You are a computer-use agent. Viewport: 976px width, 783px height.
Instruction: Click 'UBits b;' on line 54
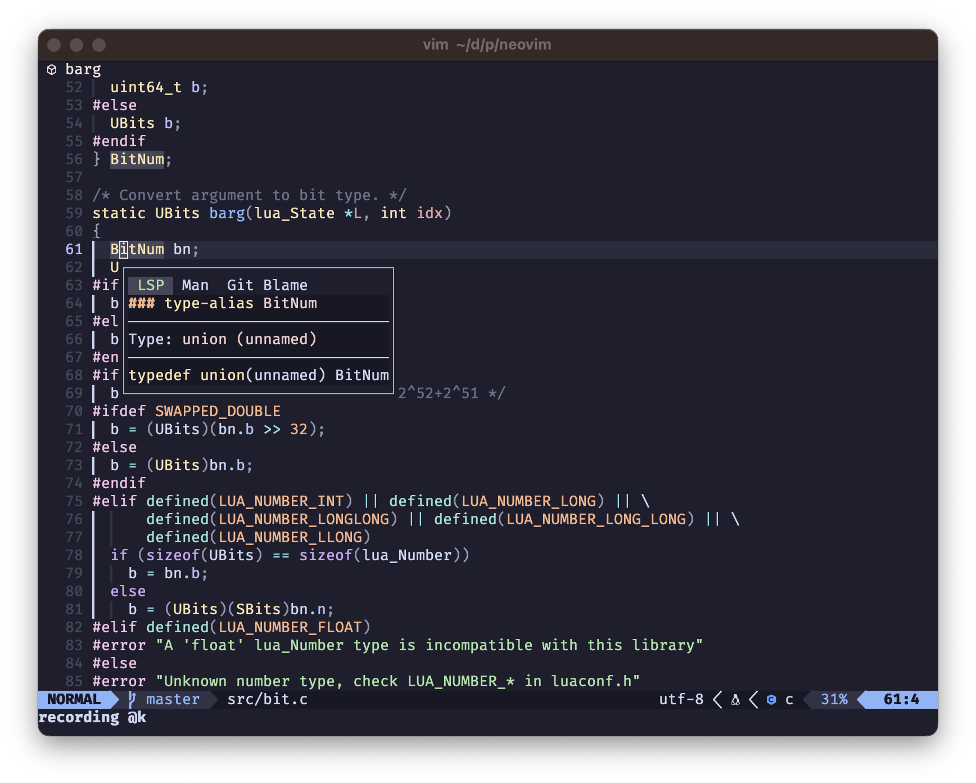click(x=146, y=123)
